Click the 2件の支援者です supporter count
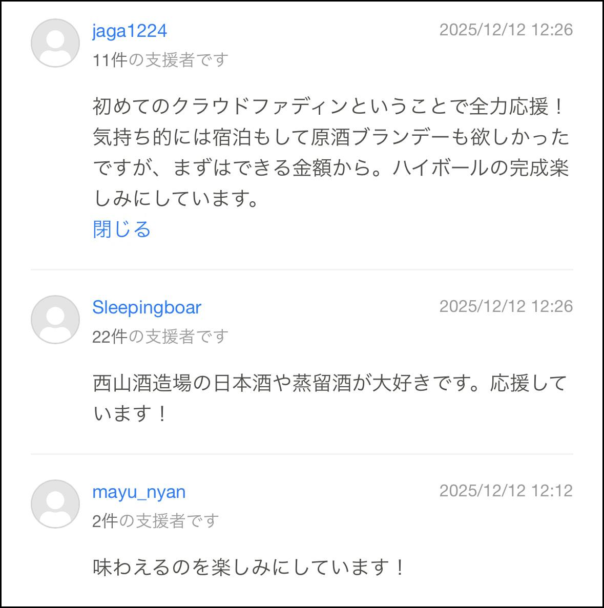The height and width of the screenshot is (608, 604). [155, 521]
